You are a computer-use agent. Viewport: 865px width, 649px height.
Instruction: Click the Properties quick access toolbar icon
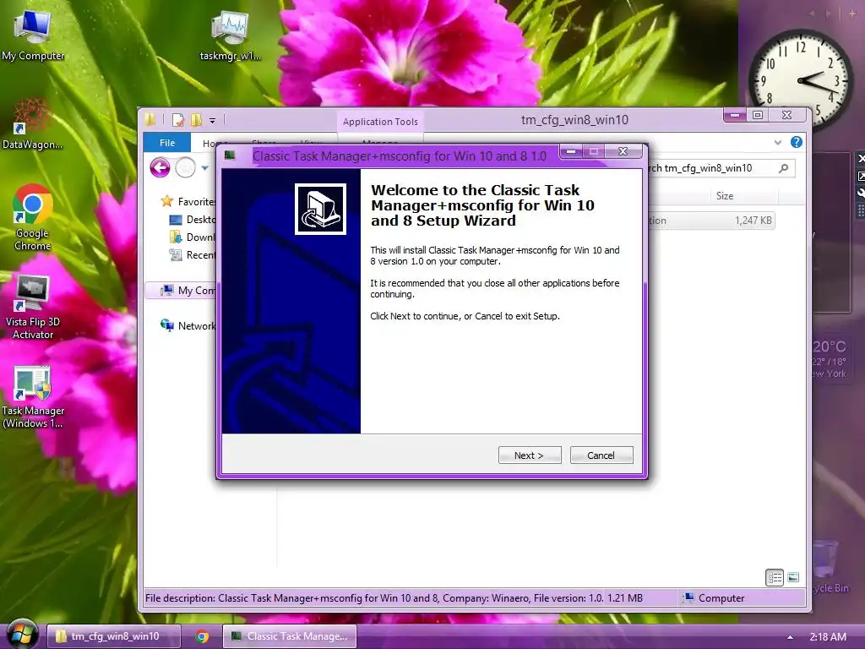coord(177,120)
